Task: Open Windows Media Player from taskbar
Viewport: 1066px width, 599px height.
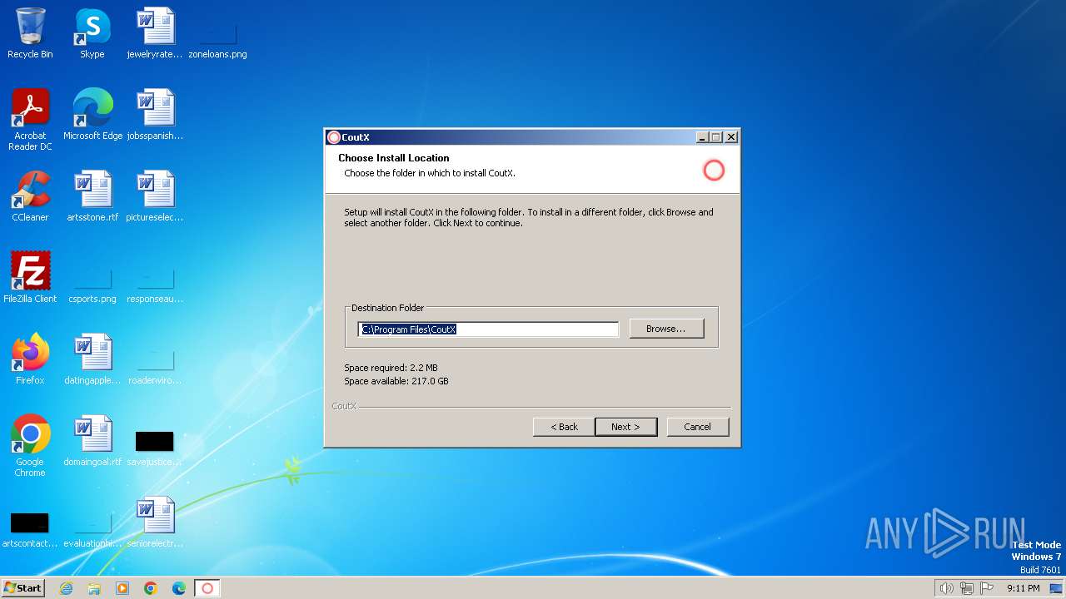Action: point(122,588)
